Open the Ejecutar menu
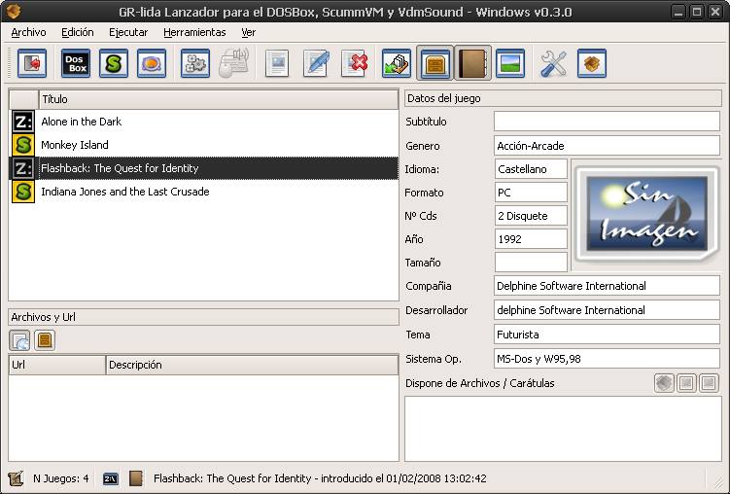The height and width of the screenshot is (494, 730). (x=128, y=32)
